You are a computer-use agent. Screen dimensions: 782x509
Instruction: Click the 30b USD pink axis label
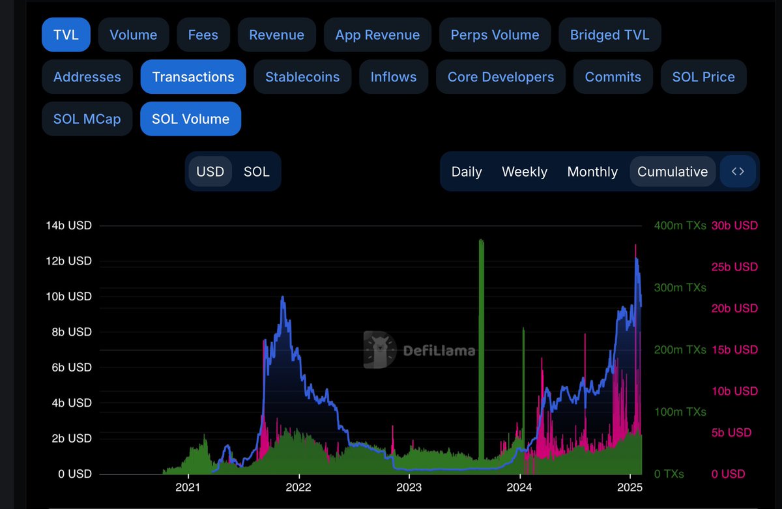[734, 225]
